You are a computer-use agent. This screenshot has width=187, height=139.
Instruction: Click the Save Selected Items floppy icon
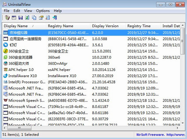coord(21,18)
